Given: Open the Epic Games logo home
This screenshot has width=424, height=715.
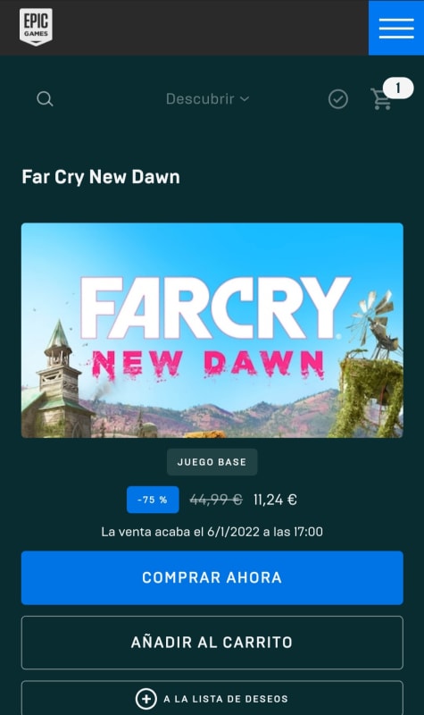Looking at the screenshot, I should pyautogui.click(x=36, y=27).
